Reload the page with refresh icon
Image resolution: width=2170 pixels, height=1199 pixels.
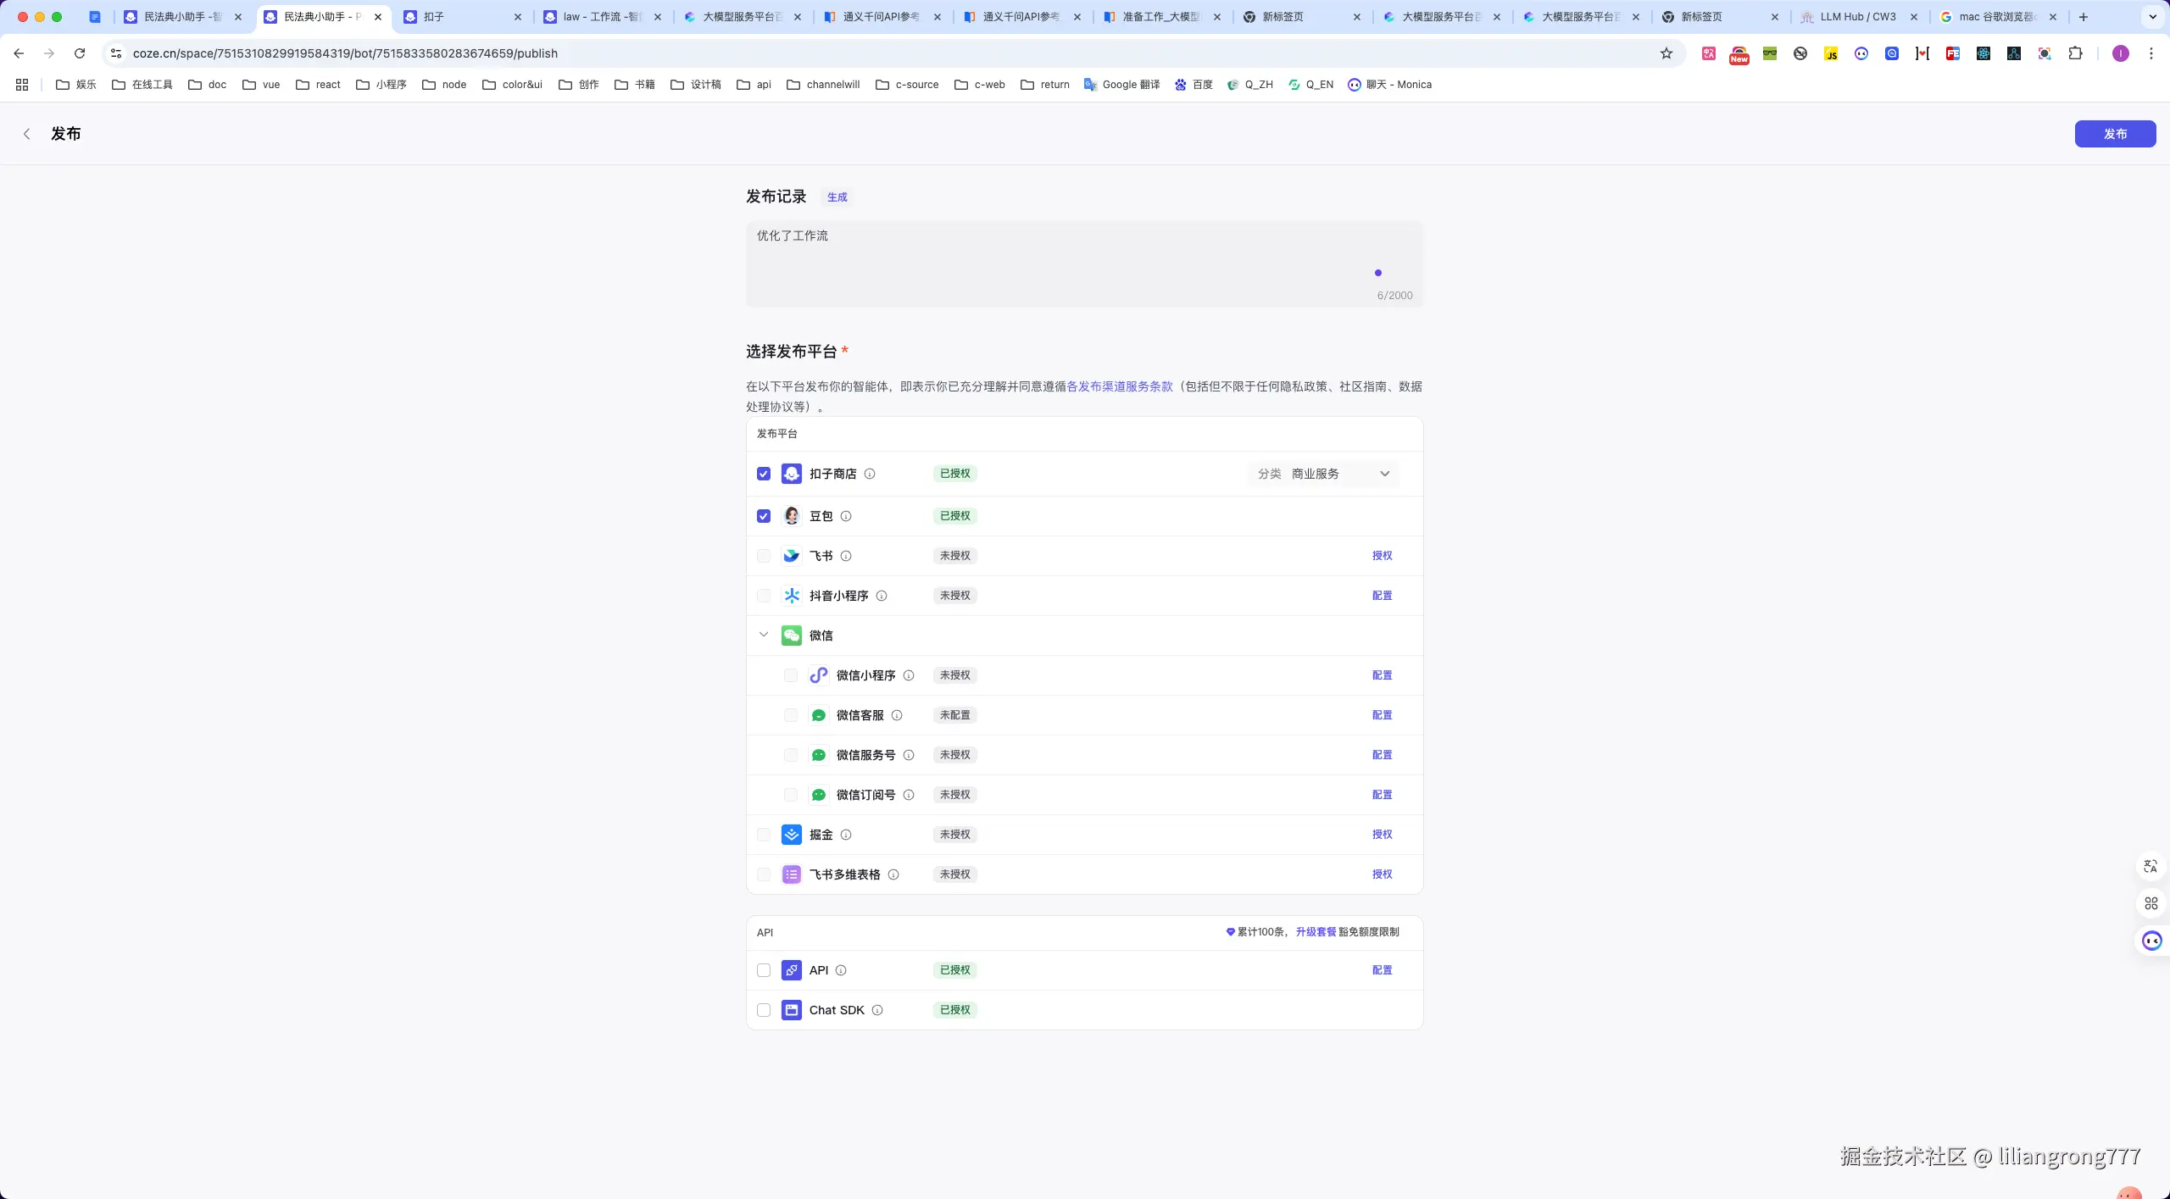[80, 53]
